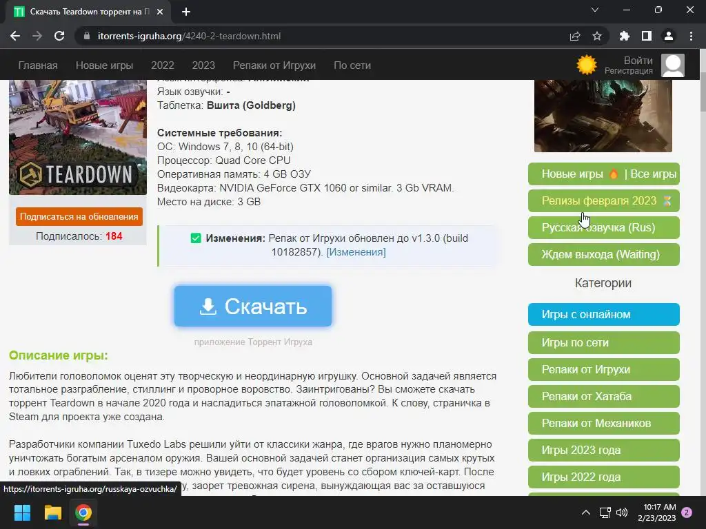Share this page using the share icon

[x=575, y=36]
